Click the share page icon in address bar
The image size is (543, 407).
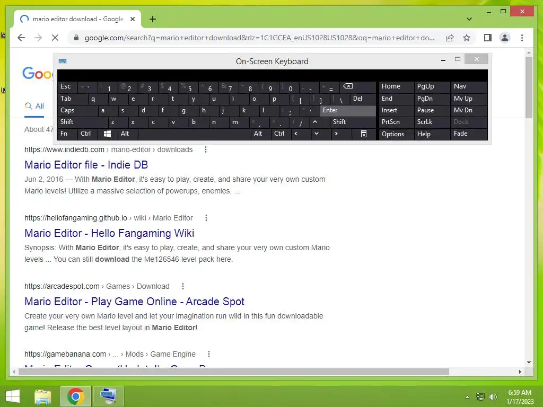click(x=450, y=38)
